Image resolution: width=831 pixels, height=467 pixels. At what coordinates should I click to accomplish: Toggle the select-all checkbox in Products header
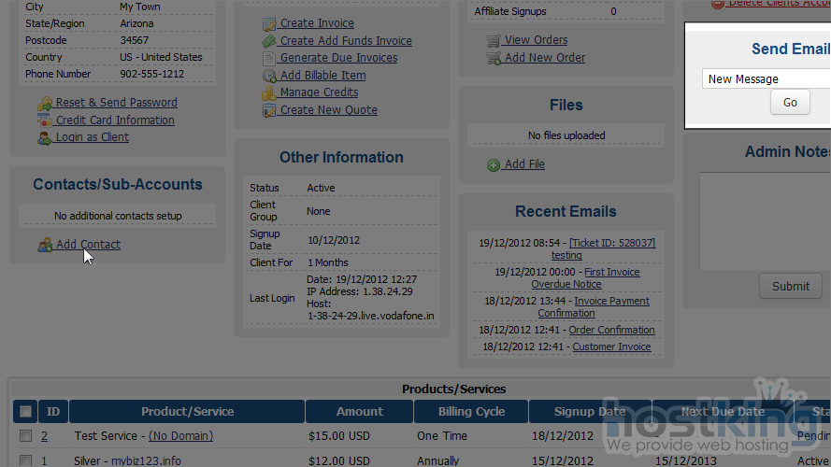pos(26,412)
